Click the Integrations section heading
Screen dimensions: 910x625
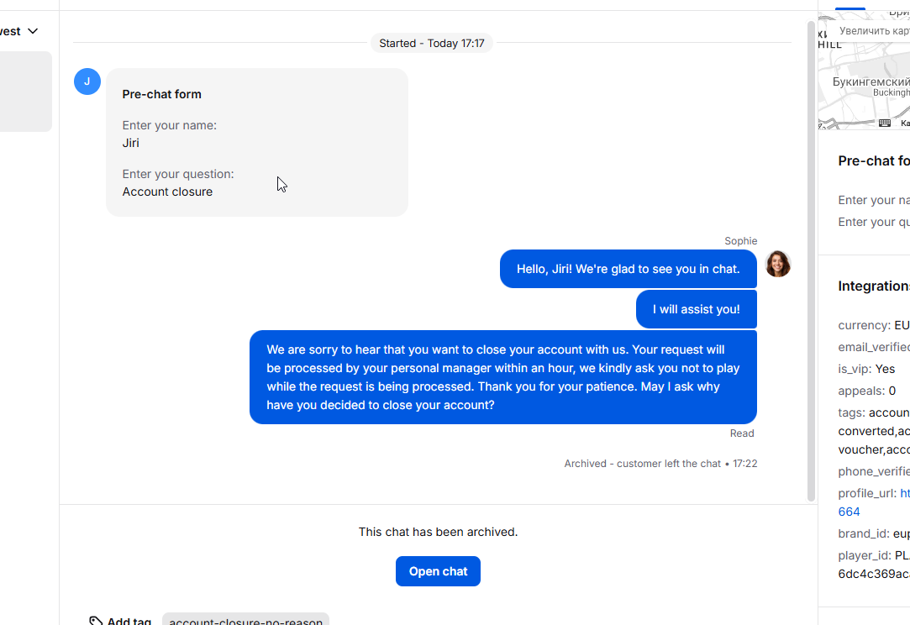coord(874,286)
